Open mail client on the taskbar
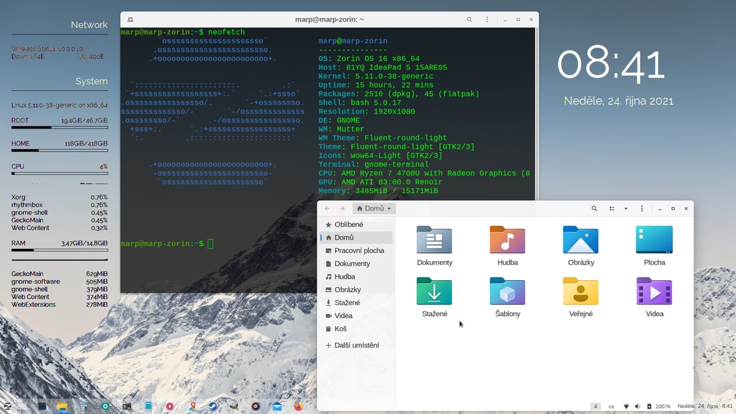 (277, 407)
